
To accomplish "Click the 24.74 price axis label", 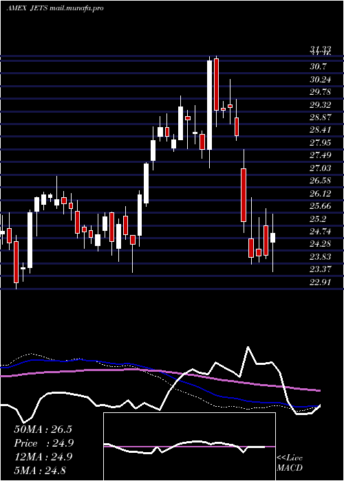I will [321, 232].
